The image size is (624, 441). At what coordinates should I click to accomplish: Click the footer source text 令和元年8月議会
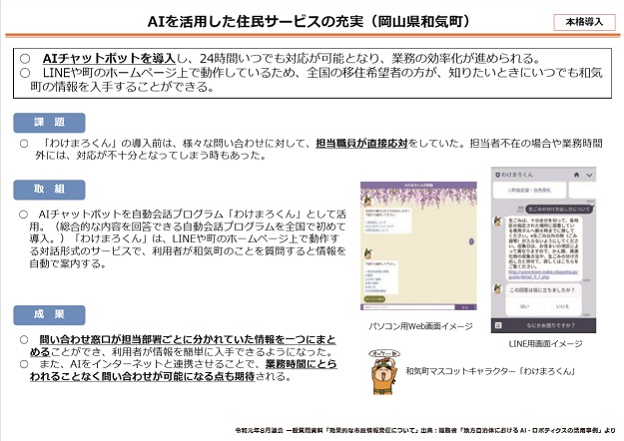259,430
